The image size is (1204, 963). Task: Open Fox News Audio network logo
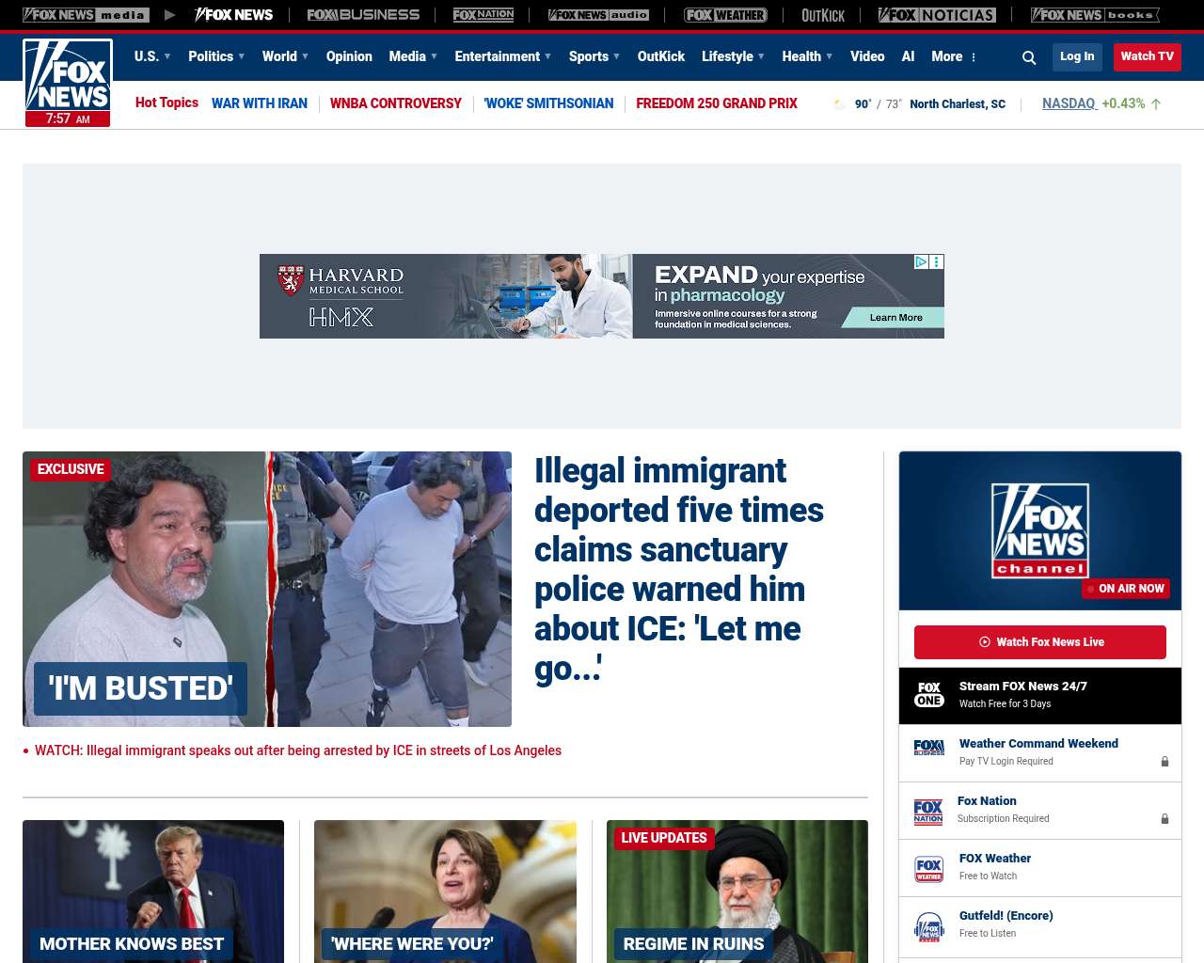coord(598,15)
